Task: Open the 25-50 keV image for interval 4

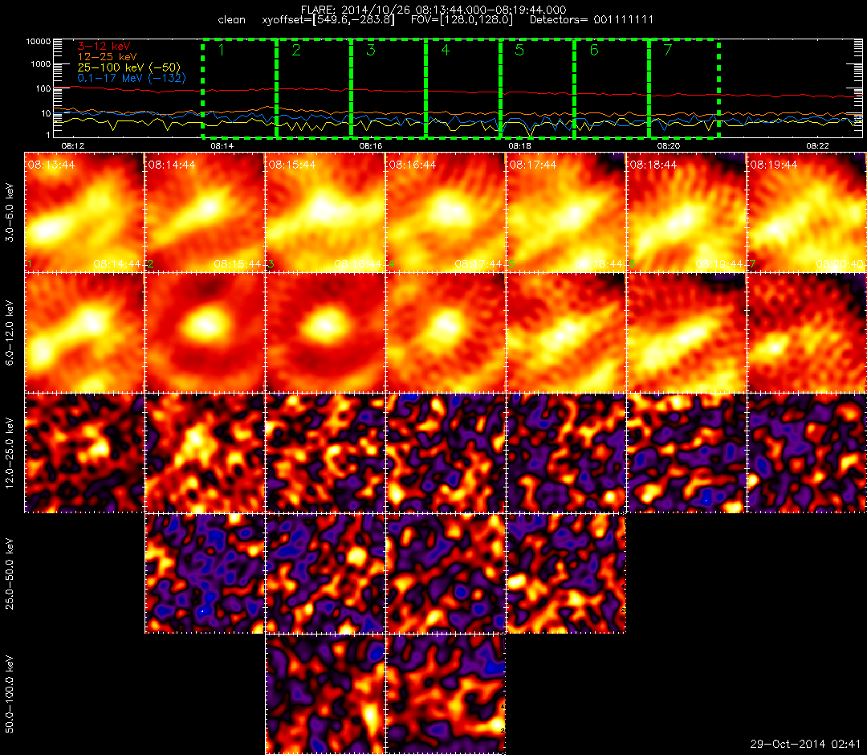Action: [x=446, y=573]
